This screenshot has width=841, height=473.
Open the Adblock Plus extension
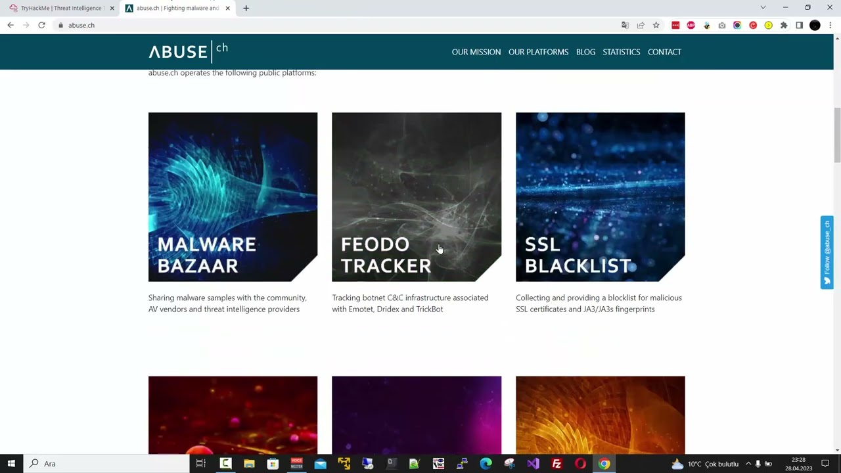point(691,25)
